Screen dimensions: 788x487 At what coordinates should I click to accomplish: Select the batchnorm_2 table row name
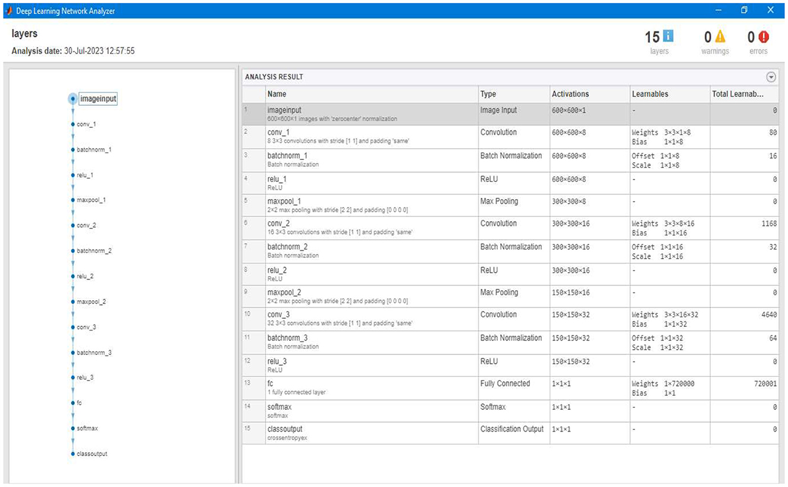point(287,247)
